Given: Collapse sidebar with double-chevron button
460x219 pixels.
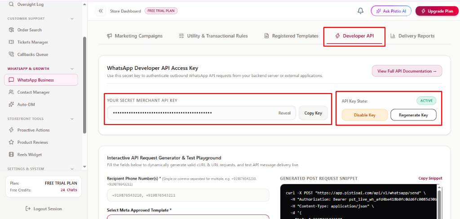Looking at the screenshot, I should (101, 11).
